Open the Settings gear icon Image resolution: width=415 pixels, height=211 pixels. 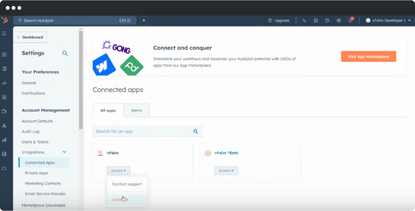click(338, 21)
